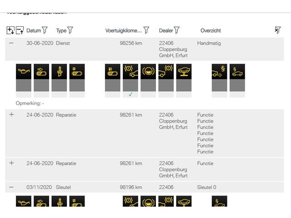Click the microfilter icon in Sleutel row
Screen dimensions: 291x218
click(77, 201)
